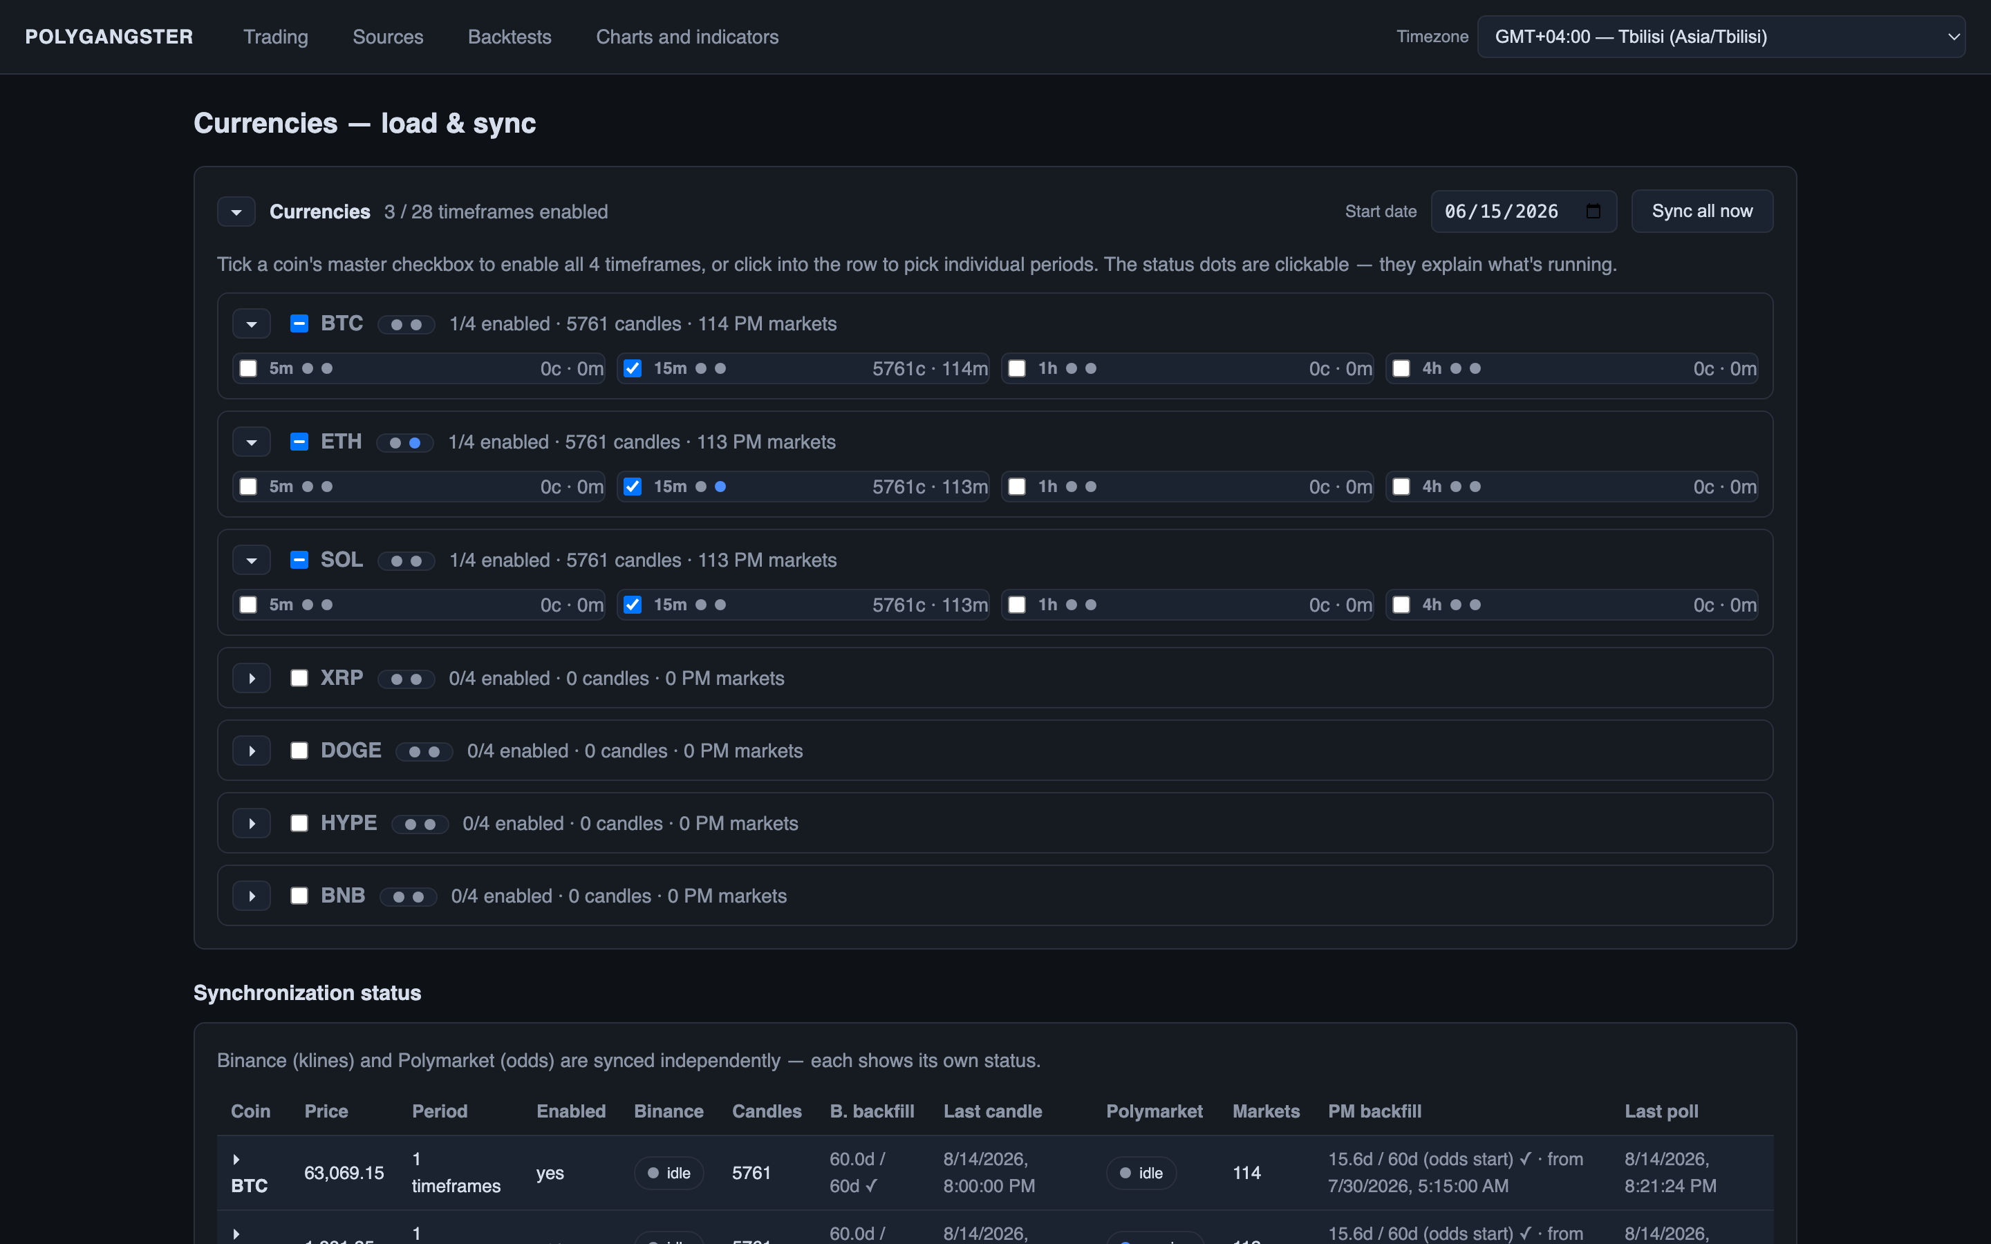Expand the HYPE row

point(252,824)
